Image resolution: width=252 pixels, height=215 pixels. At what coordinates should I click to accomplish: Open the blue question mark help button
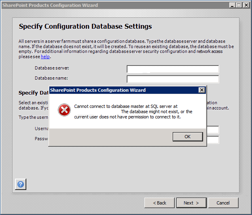click(21, 184)
